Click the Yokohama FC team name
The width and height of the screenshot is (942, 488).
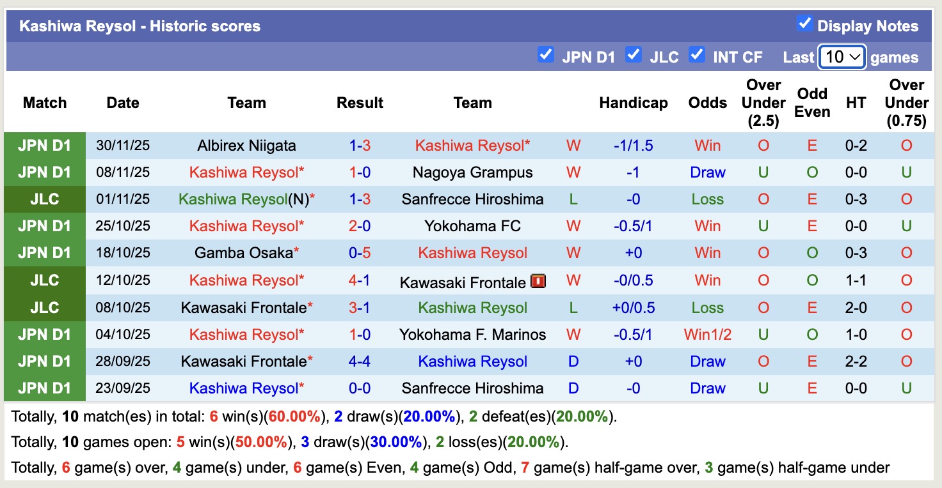(473, 225)
